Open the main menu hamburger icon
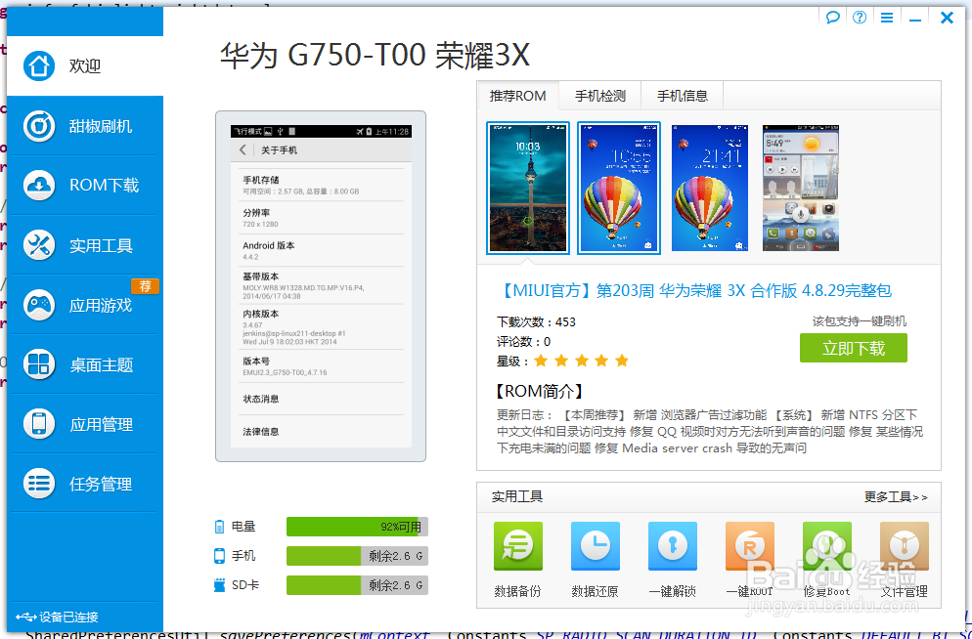Screen dimensions: 972x639 [x=887, y=18]
